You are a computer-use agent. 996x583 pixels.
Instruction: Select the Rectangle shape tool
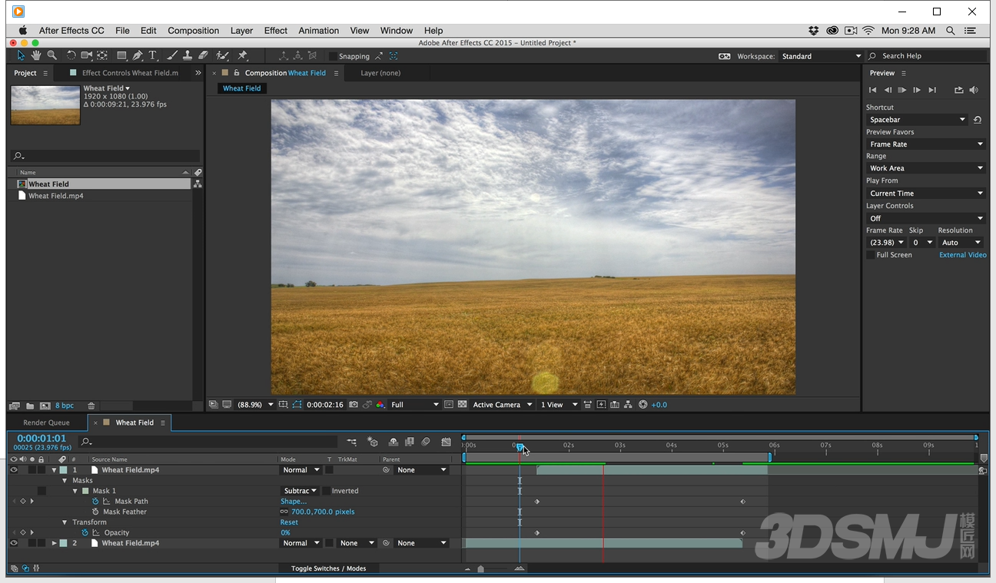pyautogui.click(x=121, y=55)
